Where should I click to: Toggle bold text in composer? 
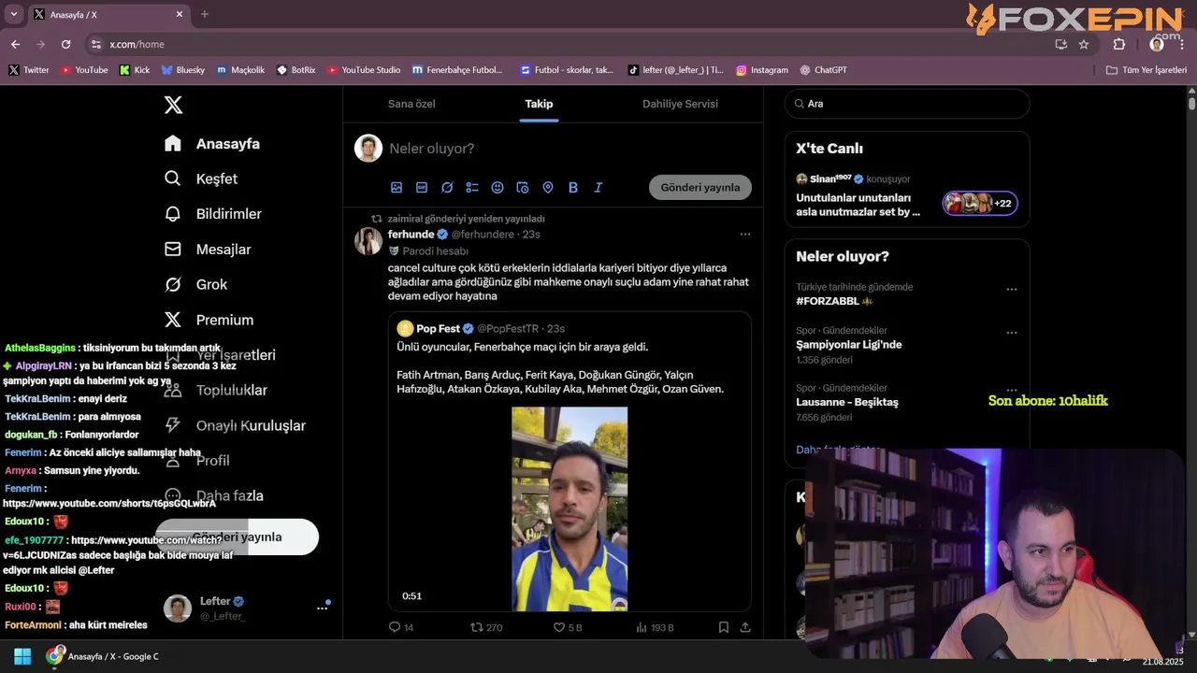[573, 188]
